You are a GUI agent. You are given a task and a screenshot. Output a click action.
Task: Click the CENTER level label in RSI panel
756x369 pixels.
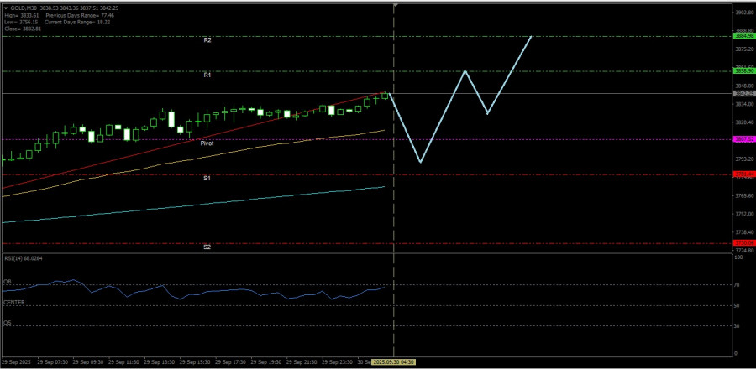13,302
